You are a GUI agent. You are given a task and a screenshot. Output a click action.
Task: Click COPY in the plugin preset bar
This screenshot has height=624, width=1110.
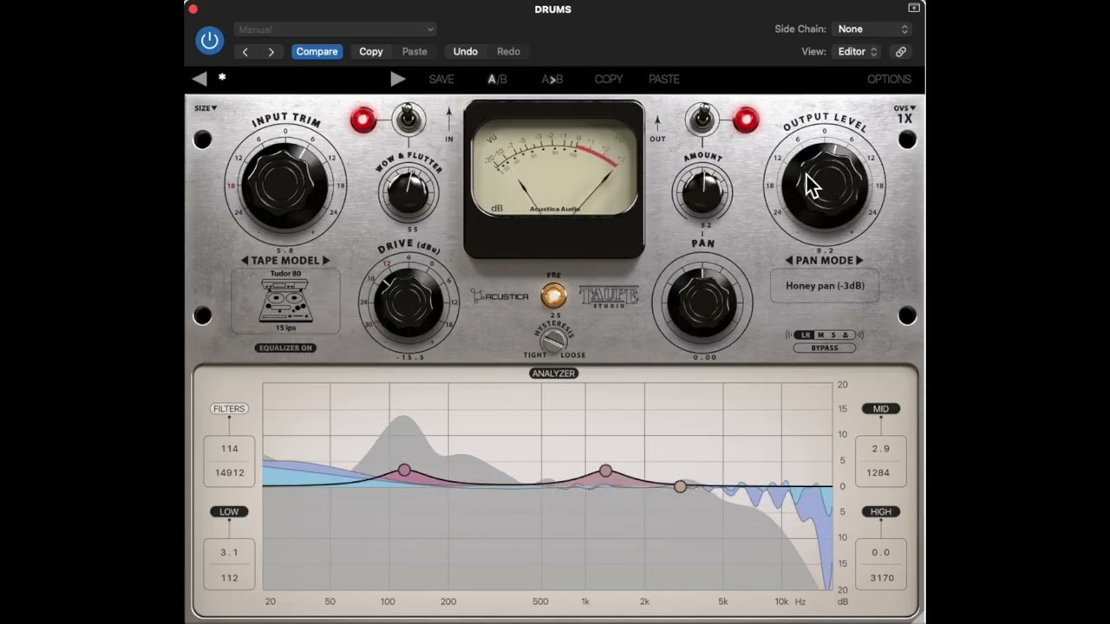(609, 79)
